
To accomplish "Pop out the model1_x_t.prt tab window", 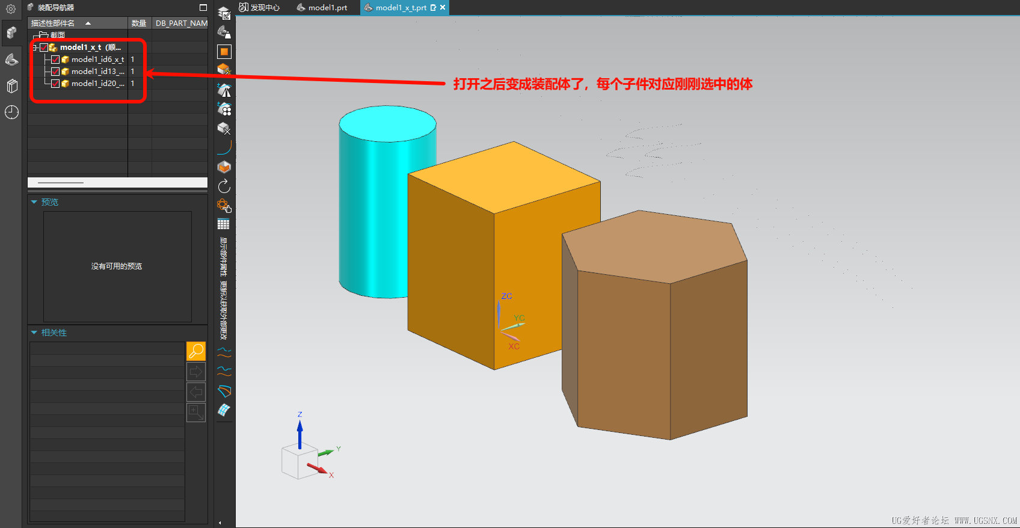I will coord(433,8).
